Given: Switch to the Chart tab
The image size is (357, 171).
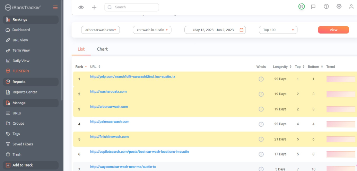Looking at the screenshot, I should [x=102, y=49].
